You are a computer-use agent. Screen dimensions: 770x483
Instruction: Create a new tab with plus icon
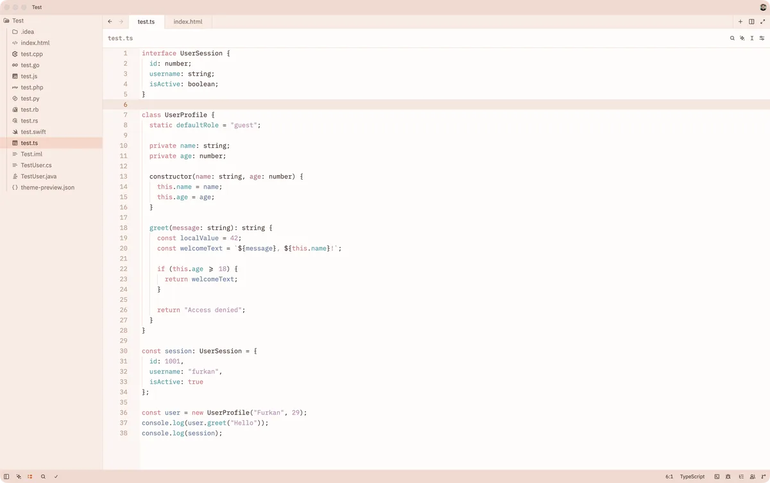[x=740, y=21]
